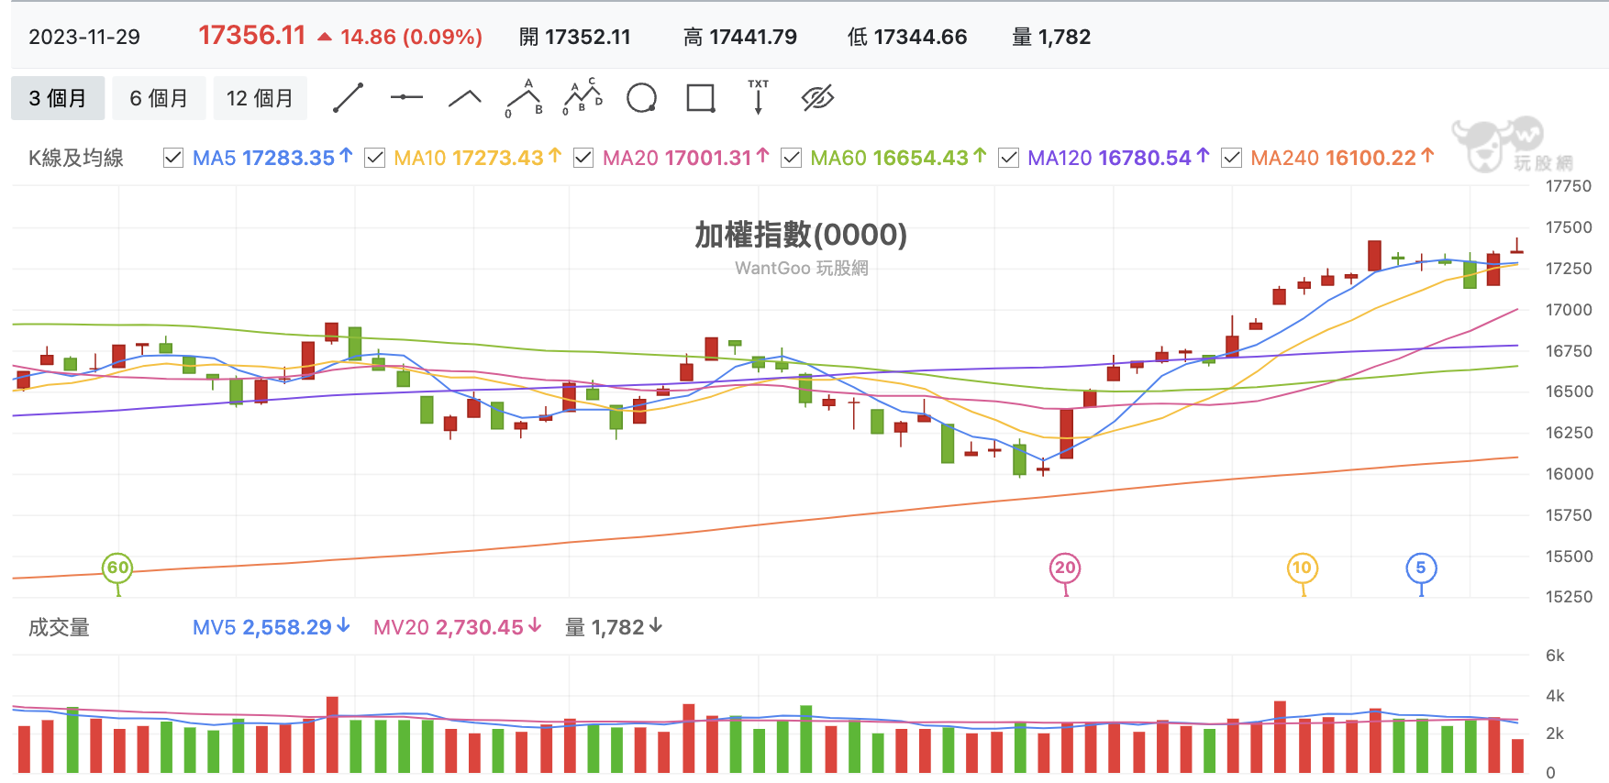This screenshot has width=1609, height=783.
Task: Click the MV5 2,558.29 volume label
Action: 271,627
